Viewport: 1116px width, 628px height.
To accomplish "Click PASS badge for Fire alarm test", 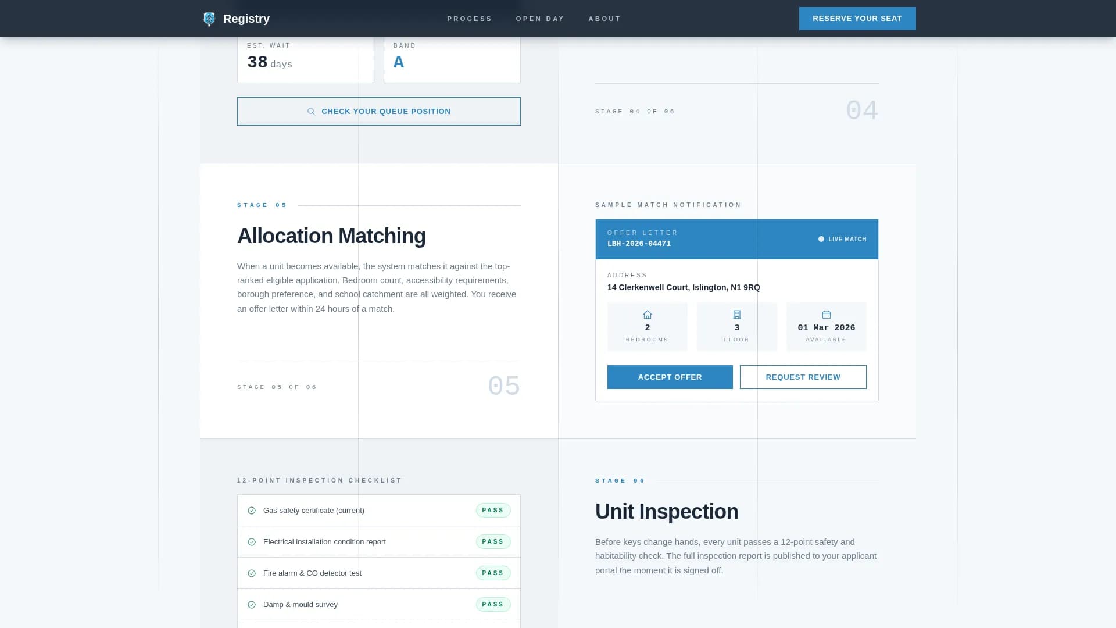I will (493, 573).
